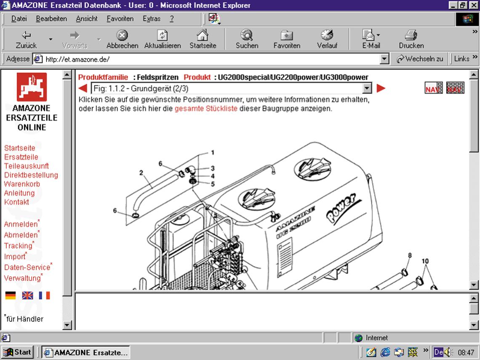Image resolution: width=480 pixels, height=360 pixels.
Task: Switch language with British flag
Action: tap(27, 296)
